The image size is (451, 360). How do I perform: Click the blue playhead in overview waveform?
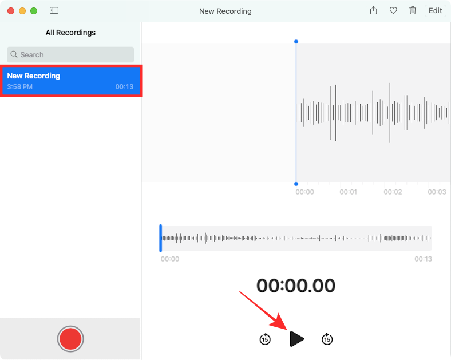click(x=160, y=238)
